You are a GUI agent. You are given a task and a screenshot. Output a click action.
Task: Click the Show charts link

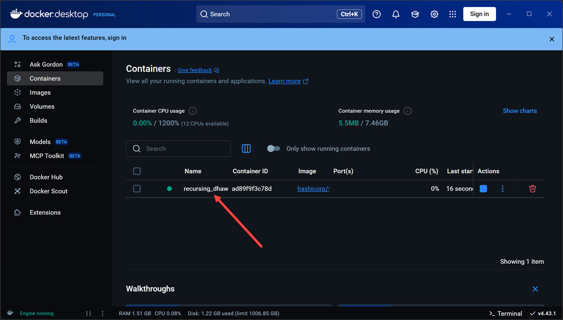click(519, 111)
